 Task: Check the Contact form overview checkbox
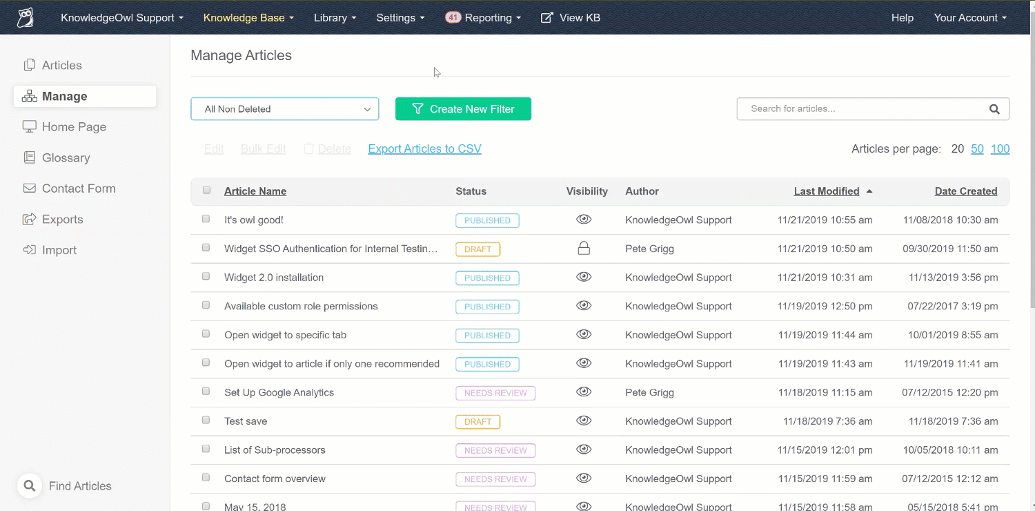point(206,478)
